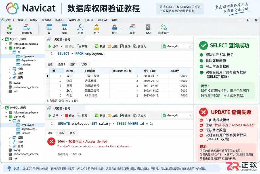
Task: Click 新建 in the SELECT query editor
Action: point(100,46)
